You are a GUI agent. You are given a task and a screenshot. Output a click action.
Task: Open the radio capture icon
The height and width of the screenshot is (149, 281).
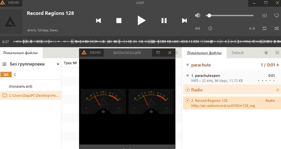197,28
